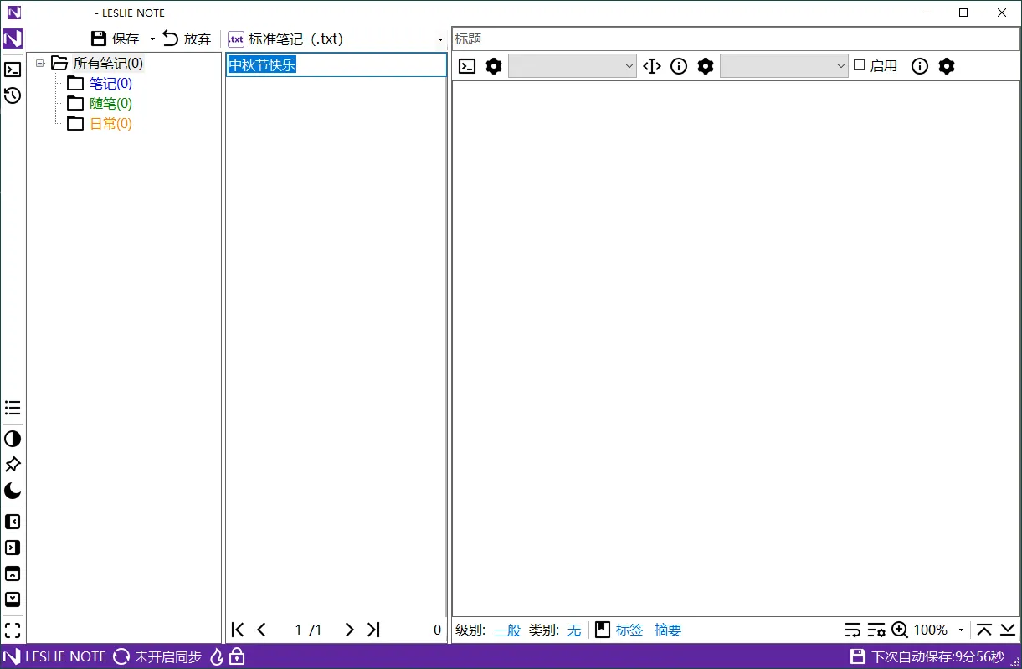
Task: Click the bookmark 标签 icon
Action: pos(603,630)
